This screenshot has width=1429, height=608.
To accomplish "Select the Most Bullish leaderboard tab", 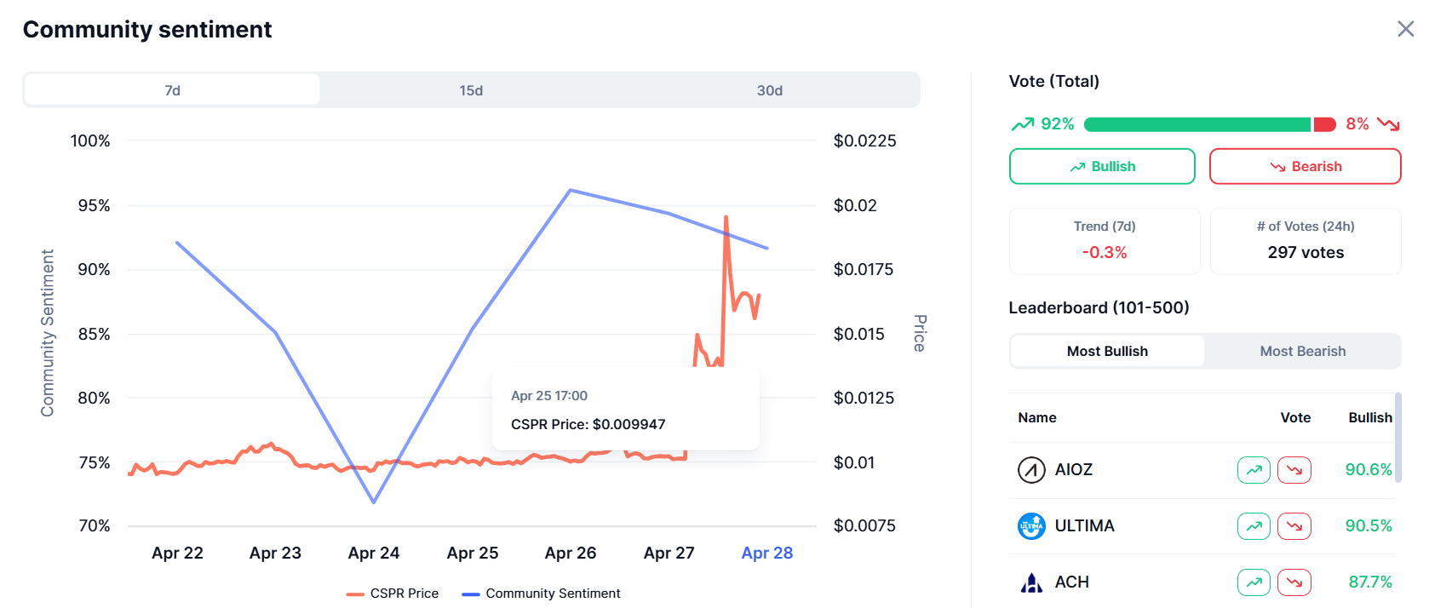I will [x=1107, y=351].
